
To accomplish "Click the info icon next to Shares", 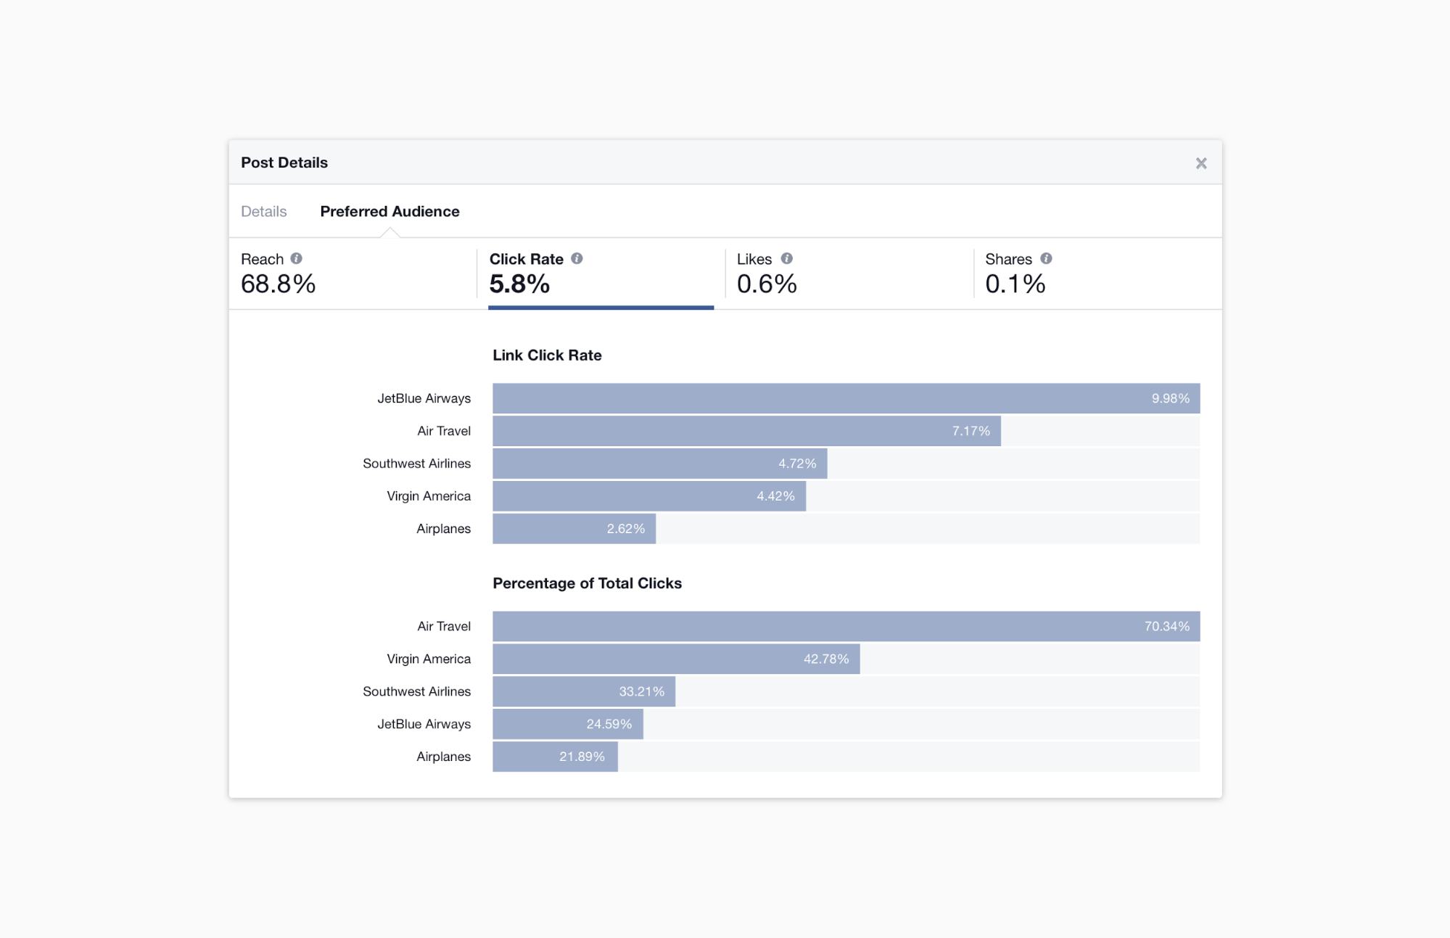I will coord(1046,258).
